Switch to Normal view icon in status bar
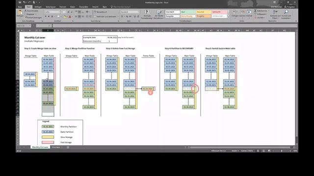The height and width of the screenshot is (176, 314). click(258, 151)
